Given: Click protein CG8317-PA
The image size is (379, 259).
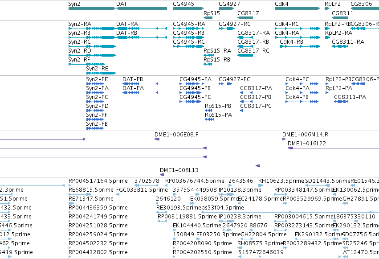Looking at the screenshot, I should [246, 93].
